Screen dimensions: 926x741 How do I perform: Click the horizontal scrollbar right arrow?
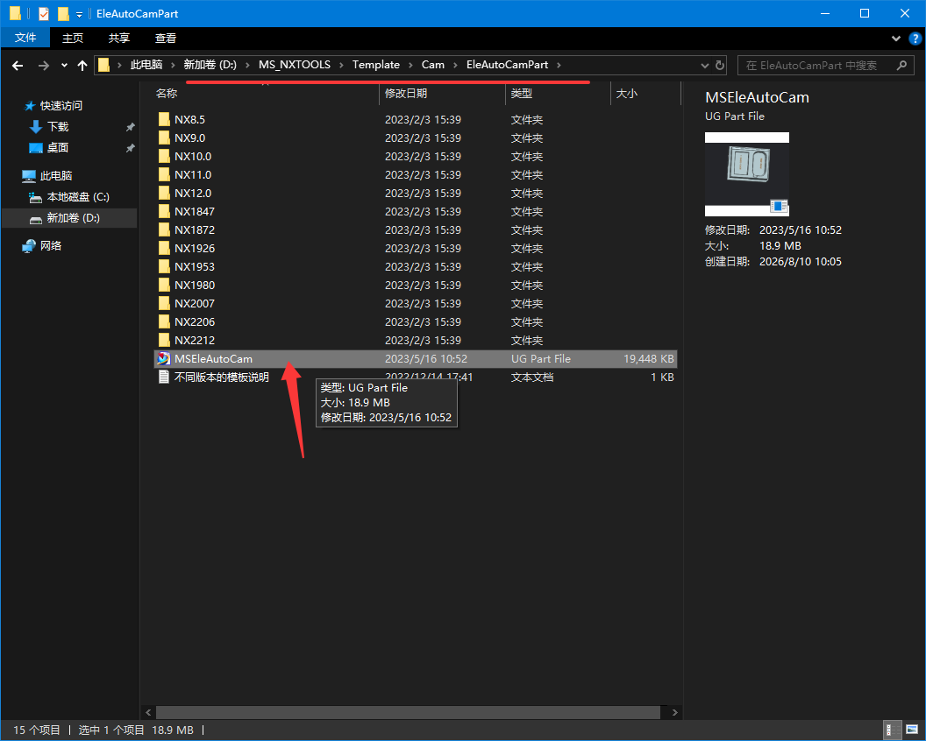674,713
